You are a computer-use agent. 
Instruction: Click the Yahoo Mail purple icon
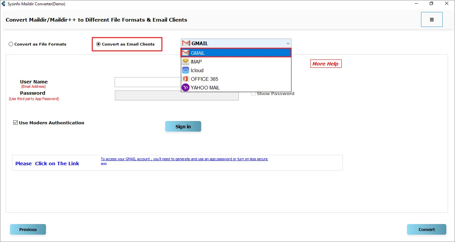(186, 87)
